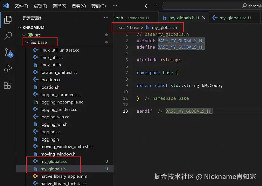
Task: Click the VS Code logo icon
Action: 6,6
